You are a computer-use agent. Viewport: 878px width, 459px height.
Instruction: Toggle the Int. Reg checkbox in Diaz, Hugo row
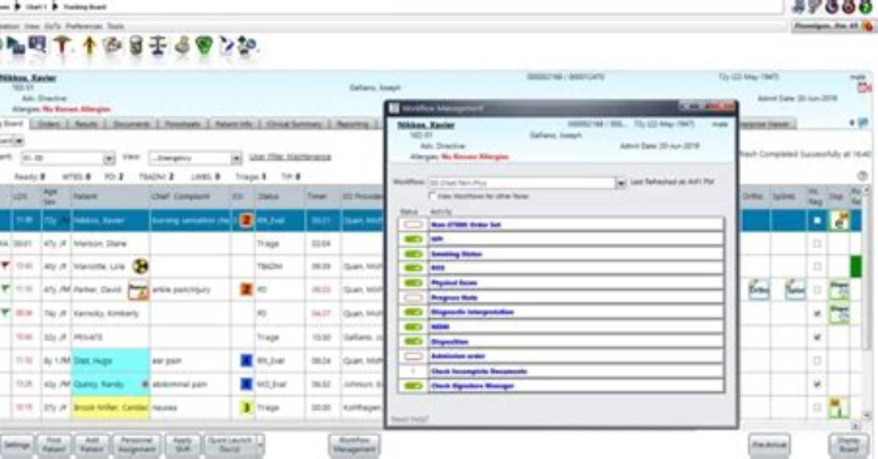coord(817,360)
